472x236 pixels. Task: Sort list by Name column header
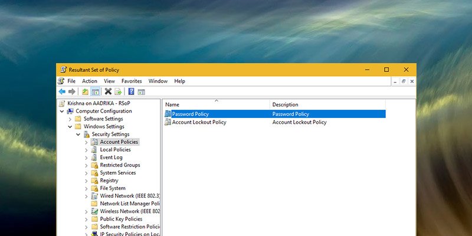point(172,104)
